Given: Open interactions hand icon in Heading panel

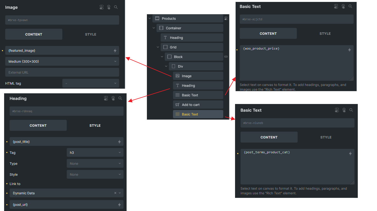Looking at the screenshot, I should pyautogui.click(x=113, y=99).
